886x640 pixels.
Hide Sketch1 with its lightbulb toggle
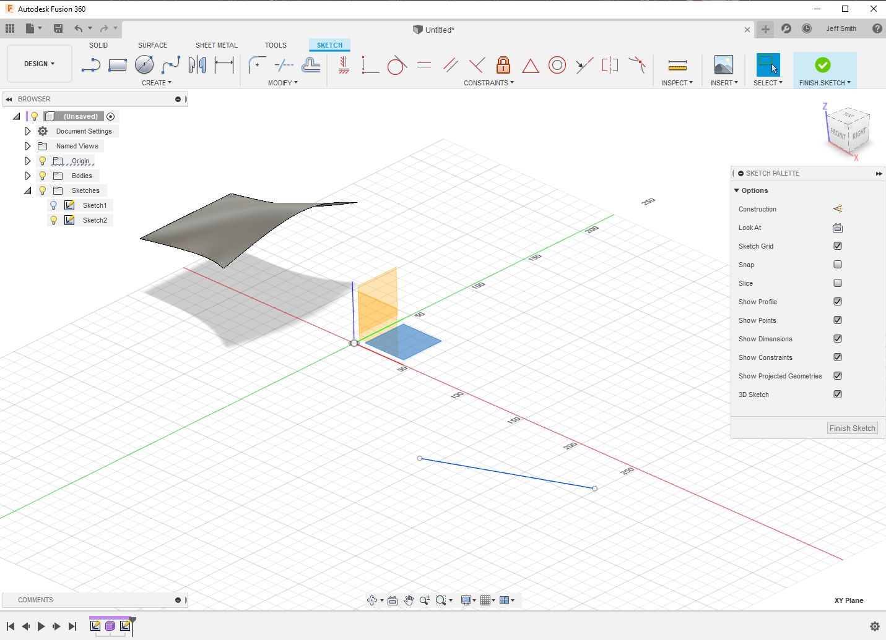tap(53, 205)
